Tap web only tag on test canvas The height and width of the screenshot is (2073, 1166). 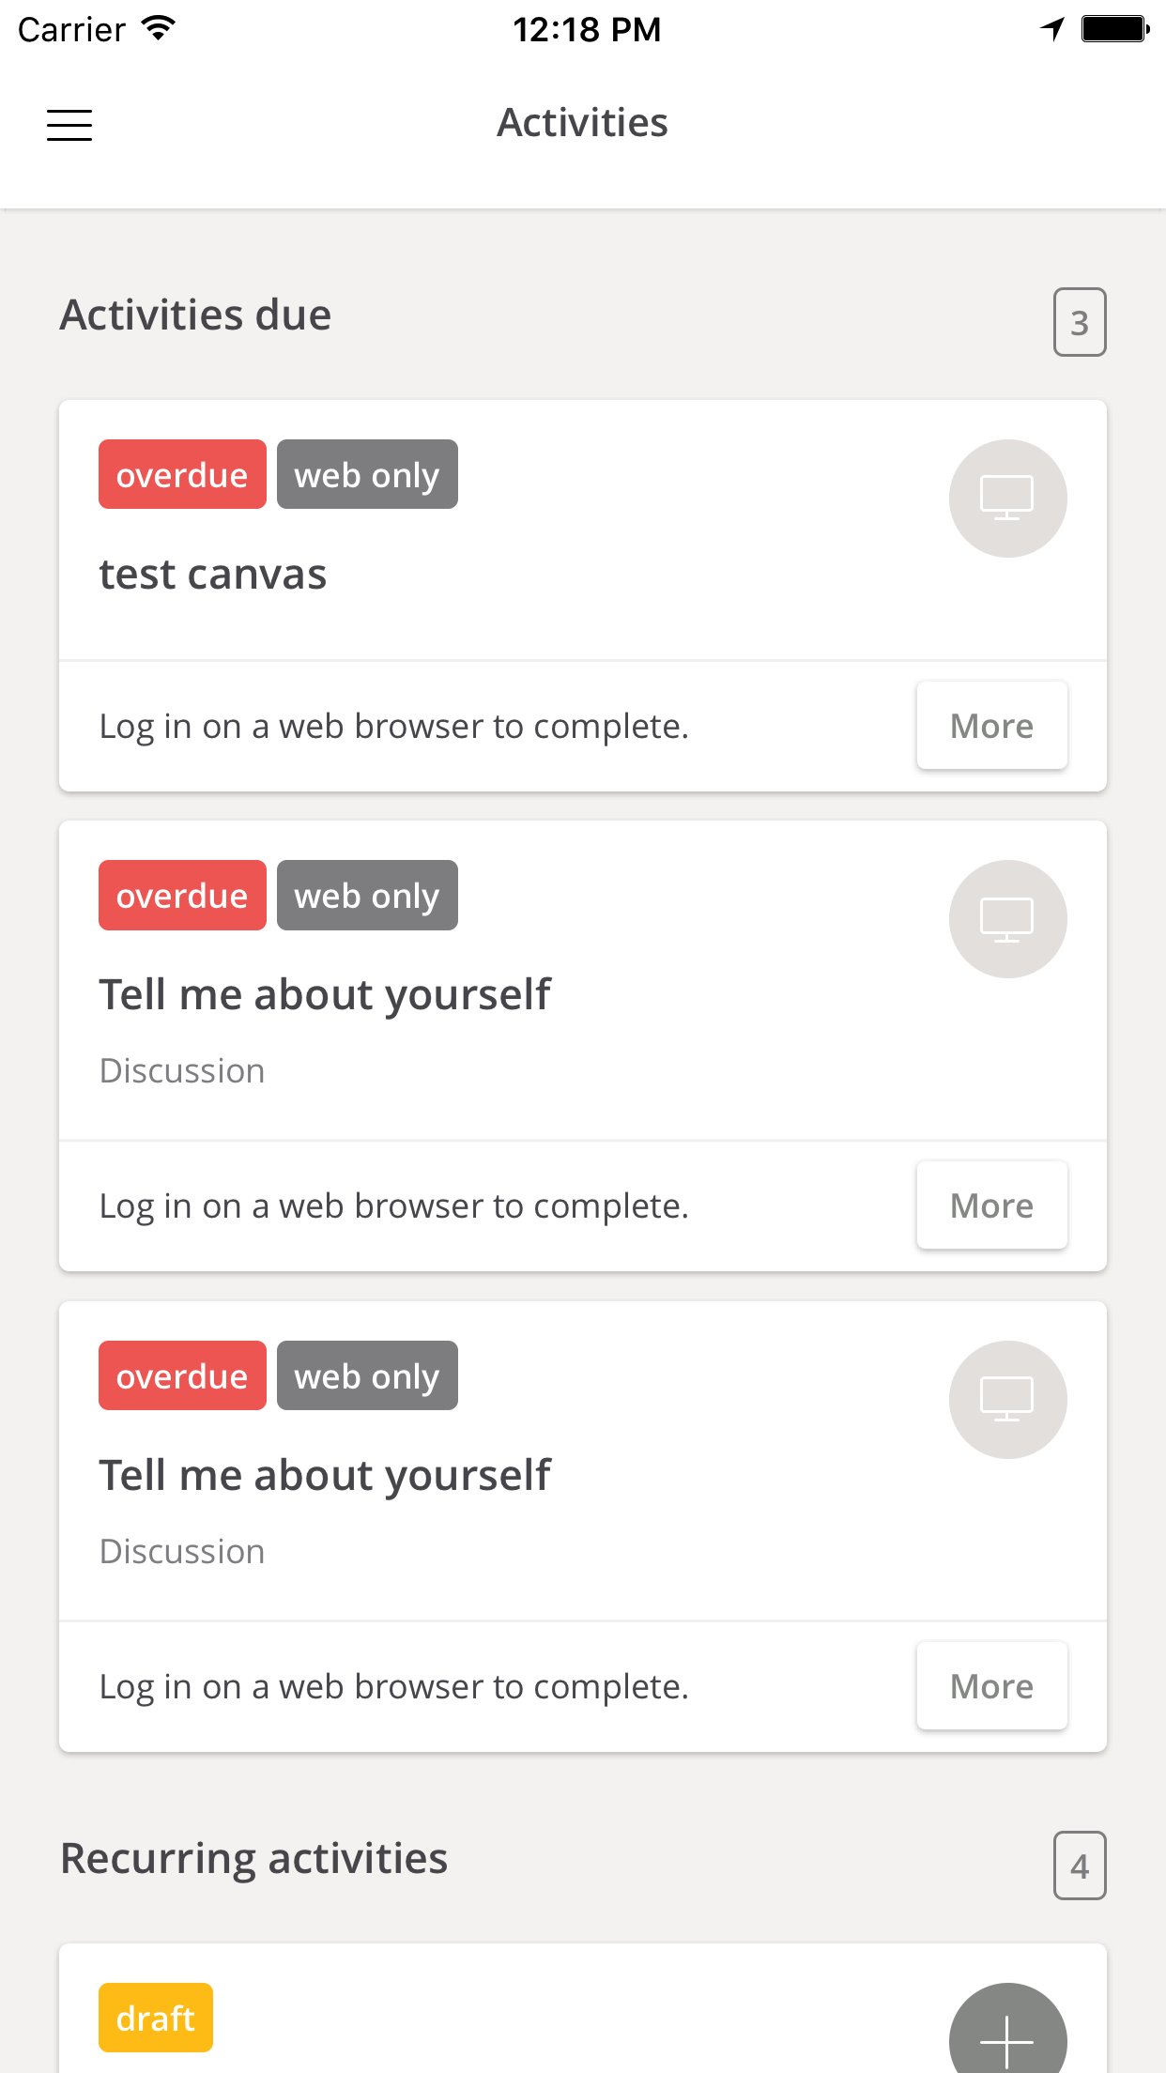(x=367, y=474)
